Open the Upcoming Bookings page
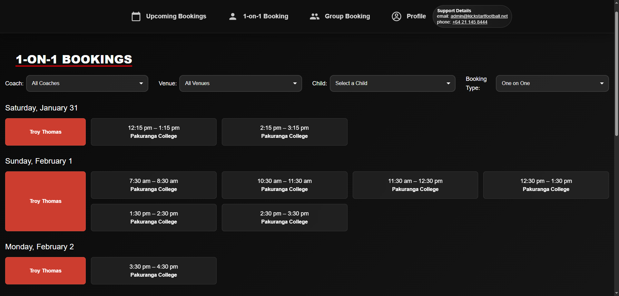619x296 pixels. click(176, 16)
